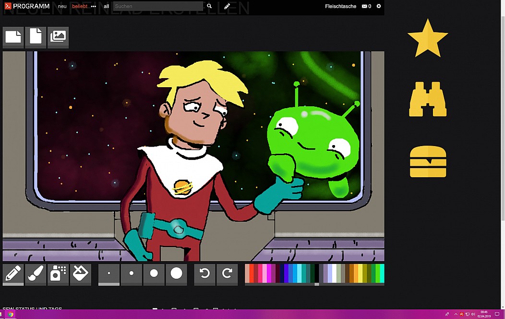Load an image into the canvas
Image resolution: width=505 pixels, height=319 pixels.
tap(58, 37)
